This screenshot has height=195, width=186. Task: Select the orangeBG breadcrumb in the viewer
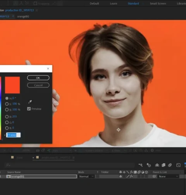(x=23, y=16)
